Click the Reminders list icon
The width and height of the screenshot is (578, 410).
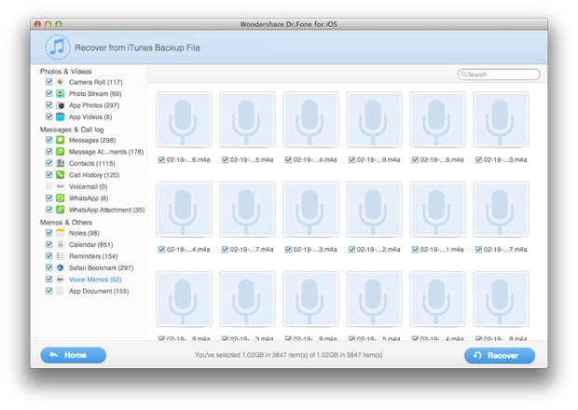[x=60, y=256]
